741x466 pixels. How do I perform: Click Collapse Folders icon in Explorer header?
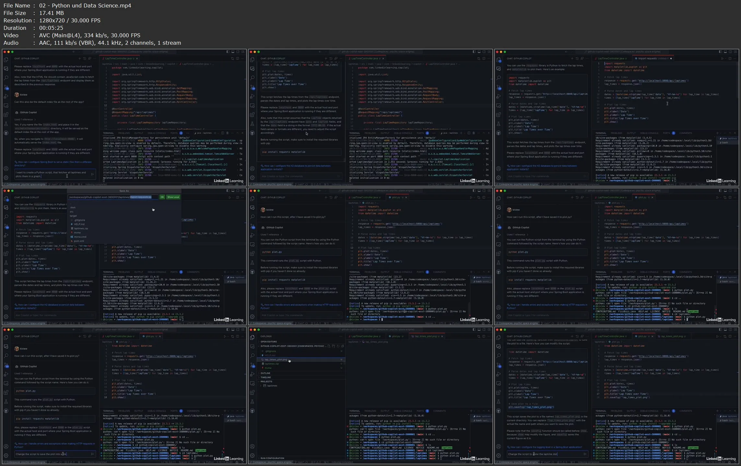point(342,346)
